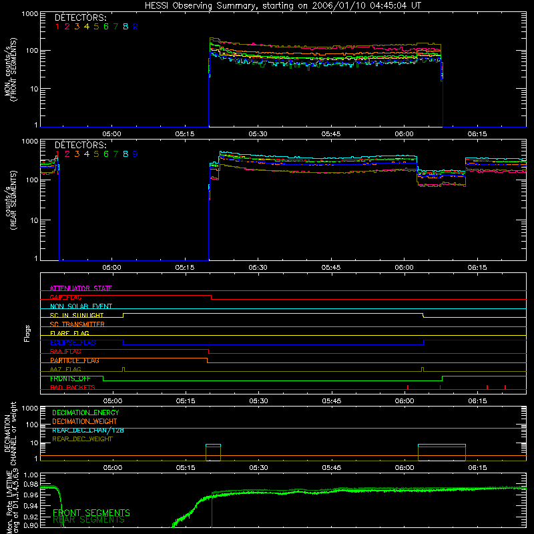The image size is (534, 534).
Task: Select dark green detector 7 in front legend
Action: pos(115,27)
